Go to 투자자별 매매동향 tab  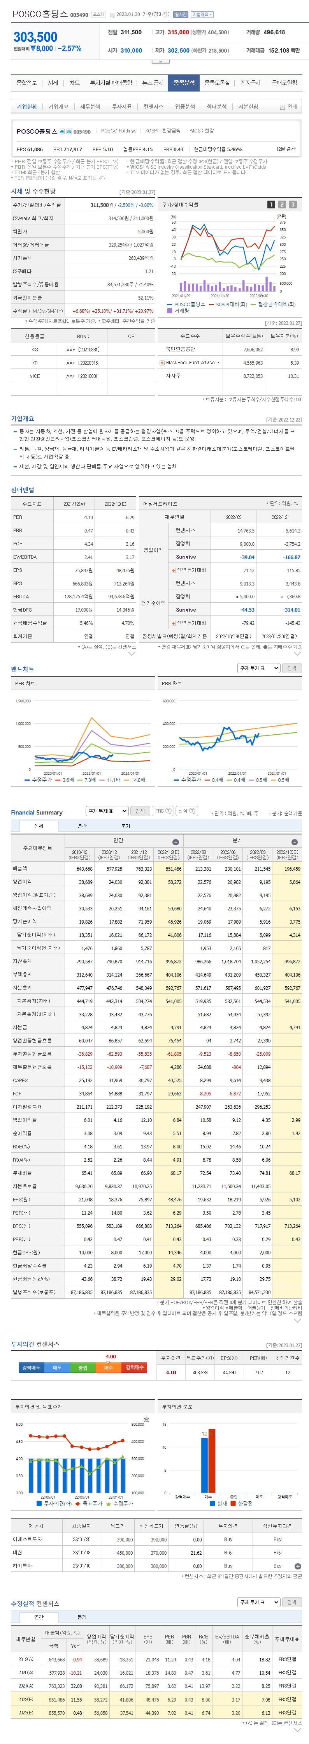click(x=111, y=83)
